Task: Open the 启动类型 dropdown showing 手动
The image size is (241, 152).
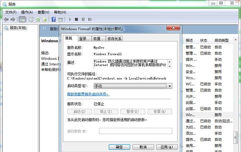Action: click(x=133, y=86)
